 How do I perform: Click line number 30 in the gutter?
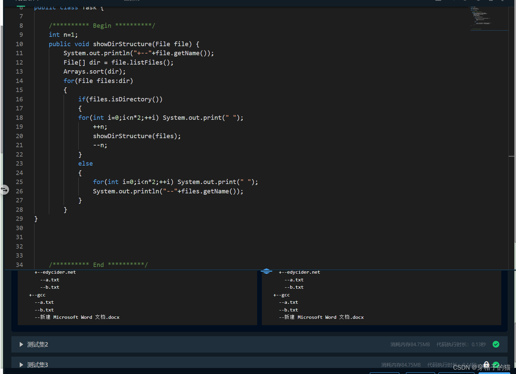click(x=19, y=228)
